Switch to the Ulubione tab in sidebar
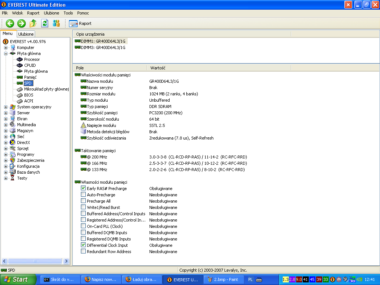Viewport: 380px width, 285px height. (26, 34)
